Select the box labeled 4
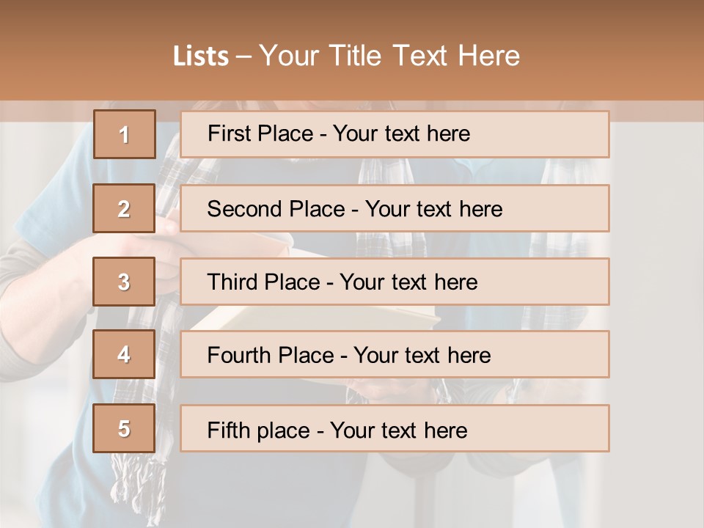The image size is (704, 528). click(x=124, y=354)
